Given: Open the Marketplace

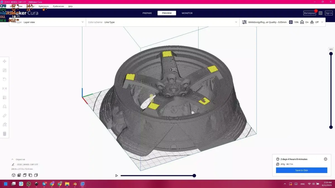Looking at the screenshot, I should pyautogui.click(x=310, y=13).
